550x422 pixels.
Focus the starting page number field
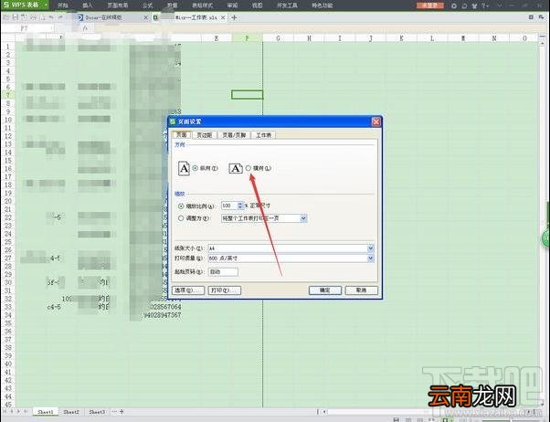point(223,272)
